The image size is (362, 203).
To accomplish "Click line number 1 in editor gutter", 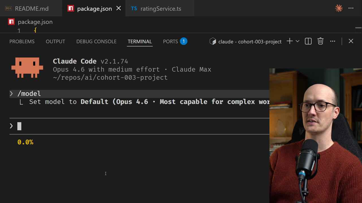I will (19, 30).
